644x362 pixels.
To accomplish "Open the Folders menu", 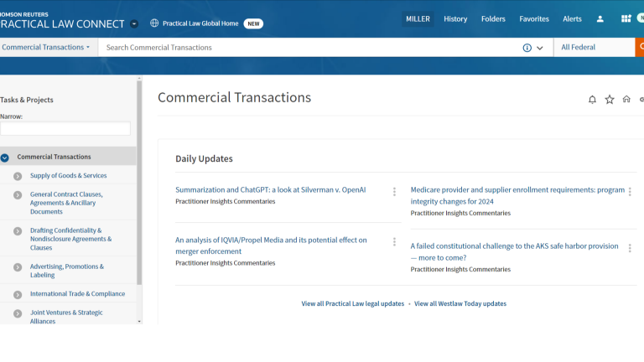I will (493, 19).
